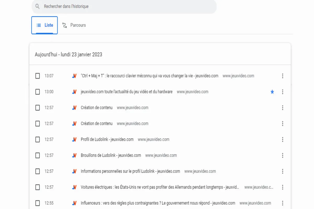
Task: Open the options menu for the Informations personnelles entry
Action: (x=283, y=171)
